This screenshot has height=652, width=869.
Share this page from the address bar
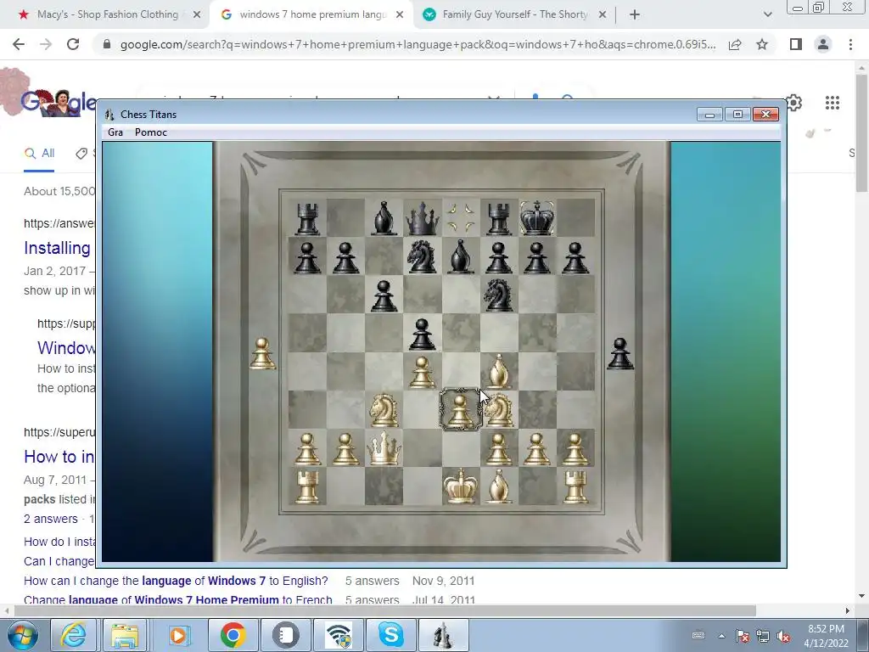735,44
